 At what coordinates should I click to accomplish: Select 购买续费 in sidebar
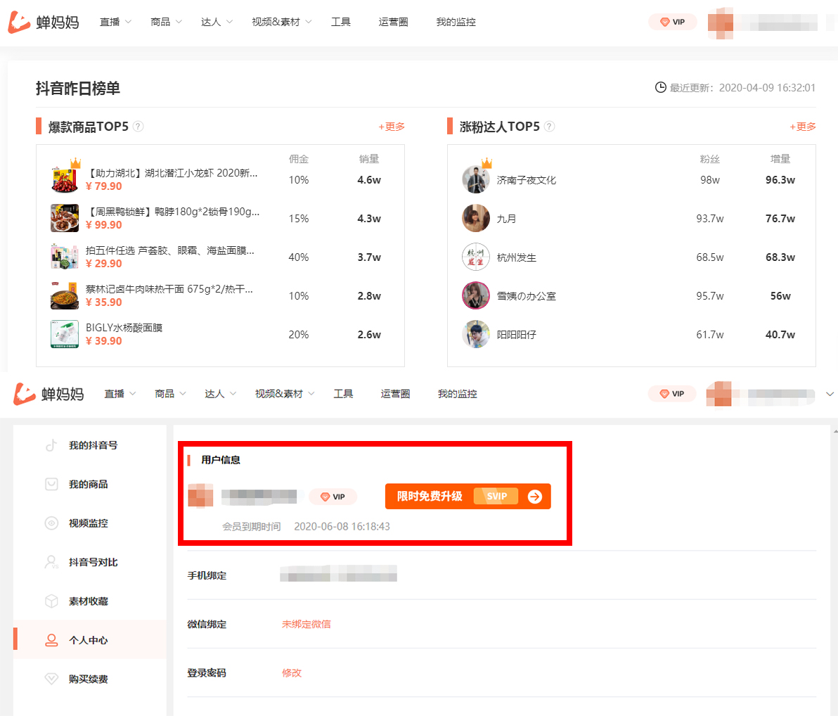[x=88, y=679]
